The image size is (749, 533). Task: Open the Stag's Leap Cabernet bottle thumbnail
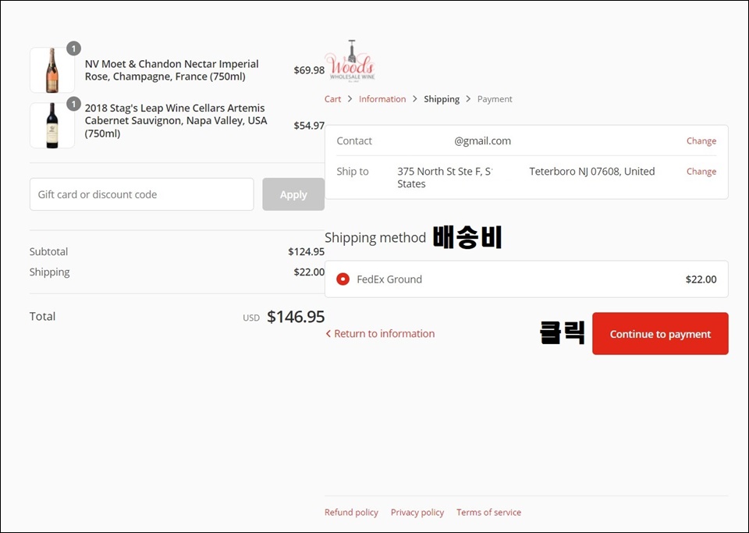tap(52, 125)
